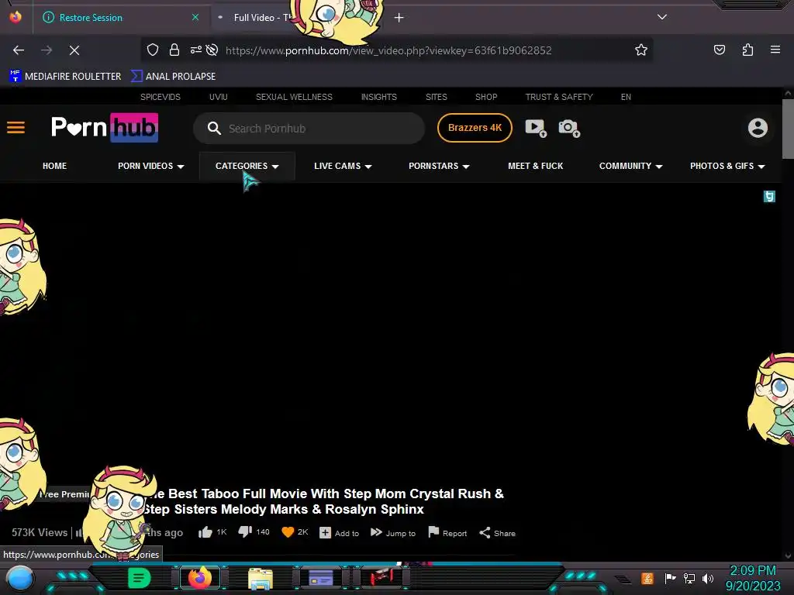The image size is (794, 595).
Task: Change language via the EN selector
Action: pos(626,97)
